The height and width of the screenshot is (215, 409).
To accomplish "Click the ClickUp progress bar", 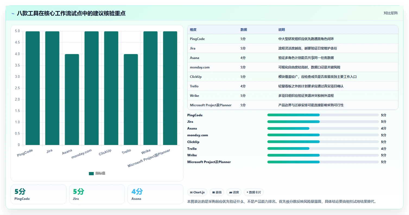I will (x=323, y=142).
